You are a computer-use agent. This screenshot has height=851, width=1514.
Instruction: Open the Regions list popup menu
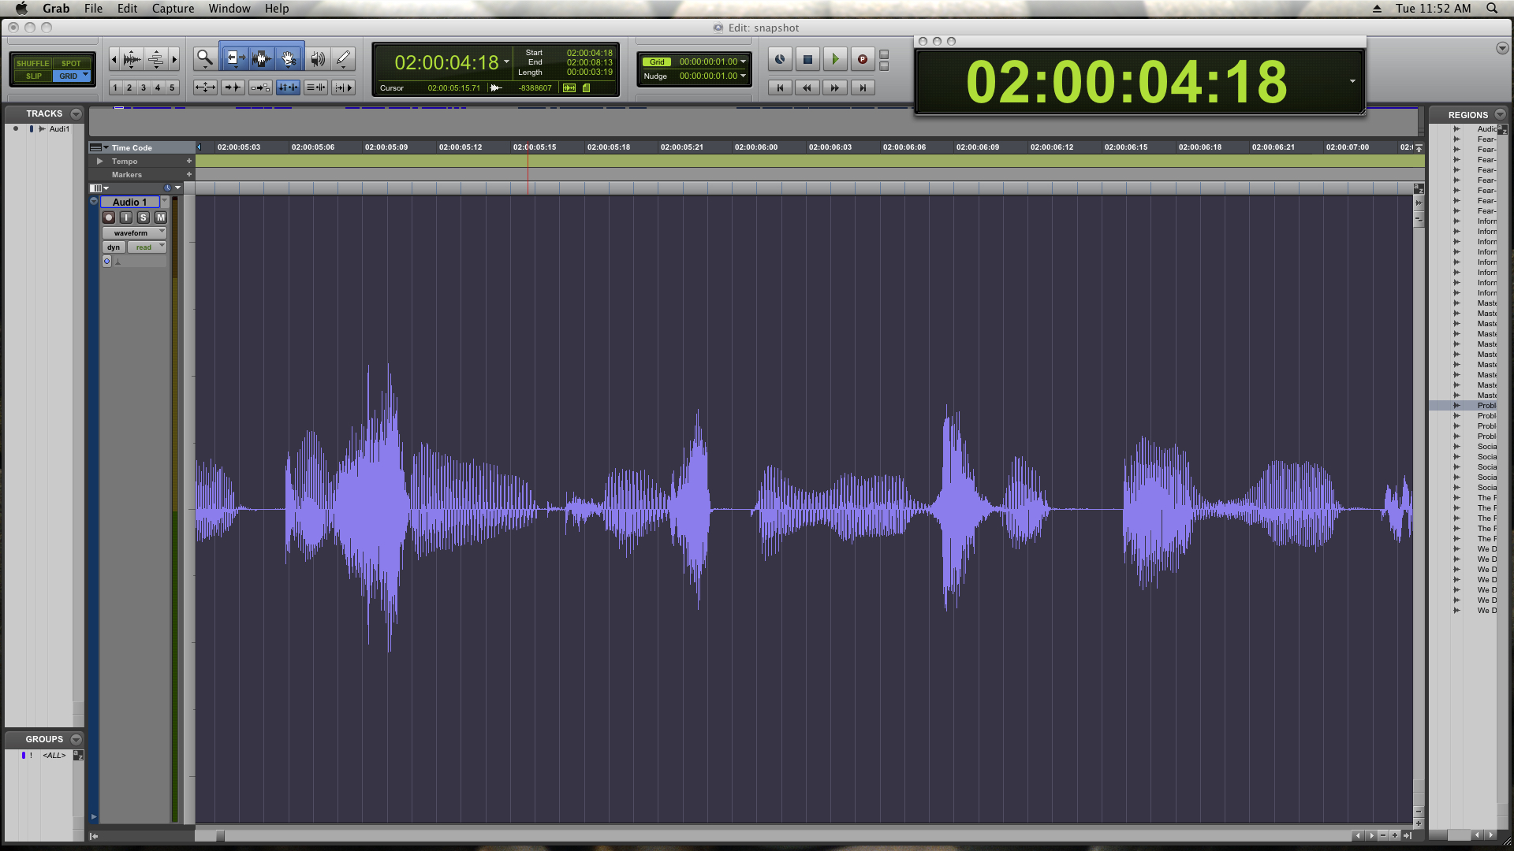tap(1500, 114)
